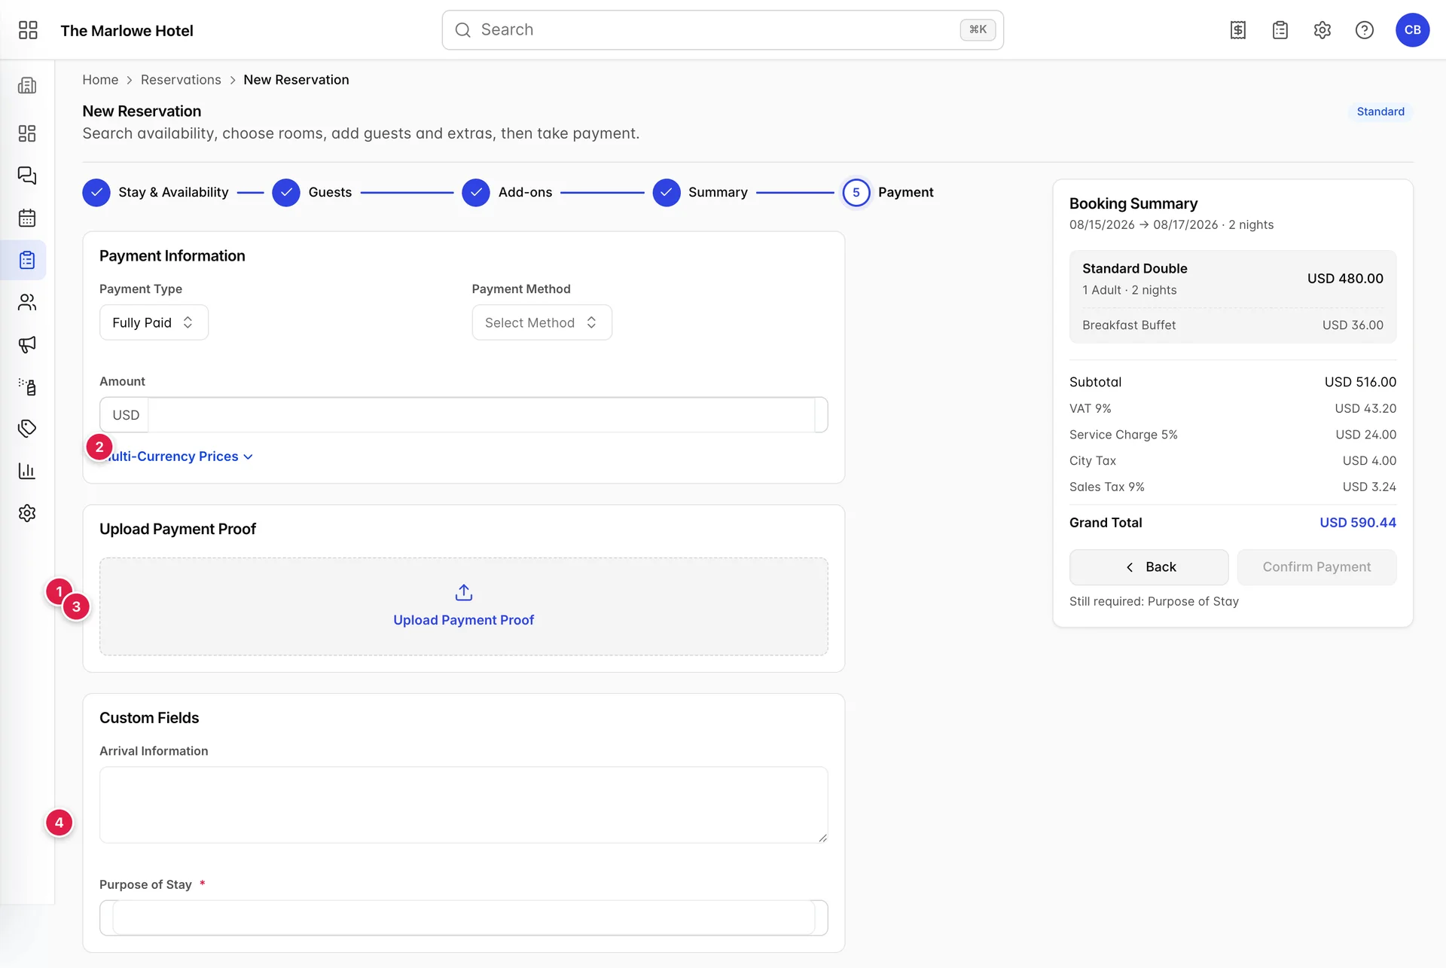Open the clipboard icon in top header
Viewport: 1446px width, 968px height.
pos(1280,30)
